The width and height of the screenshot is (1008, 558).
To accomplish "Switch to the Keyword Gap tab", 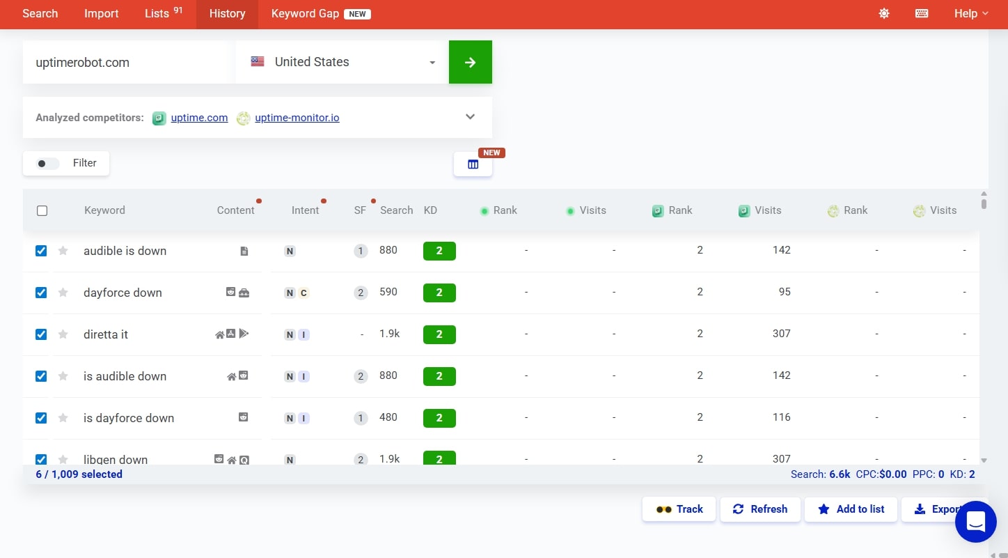I will point(305,13).
